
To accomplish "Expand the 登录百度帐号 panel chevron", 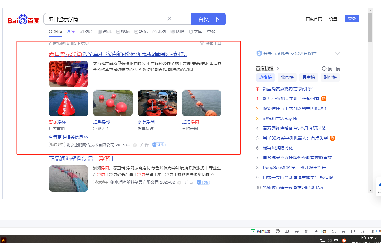I will pos(337,54).
